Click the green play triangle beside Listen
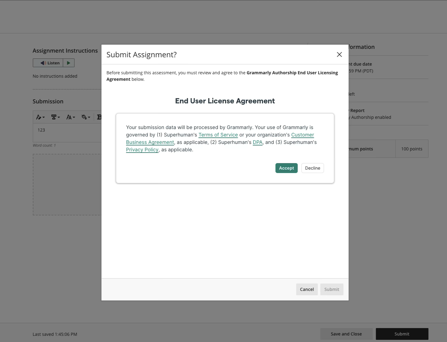 click(69, 63)
